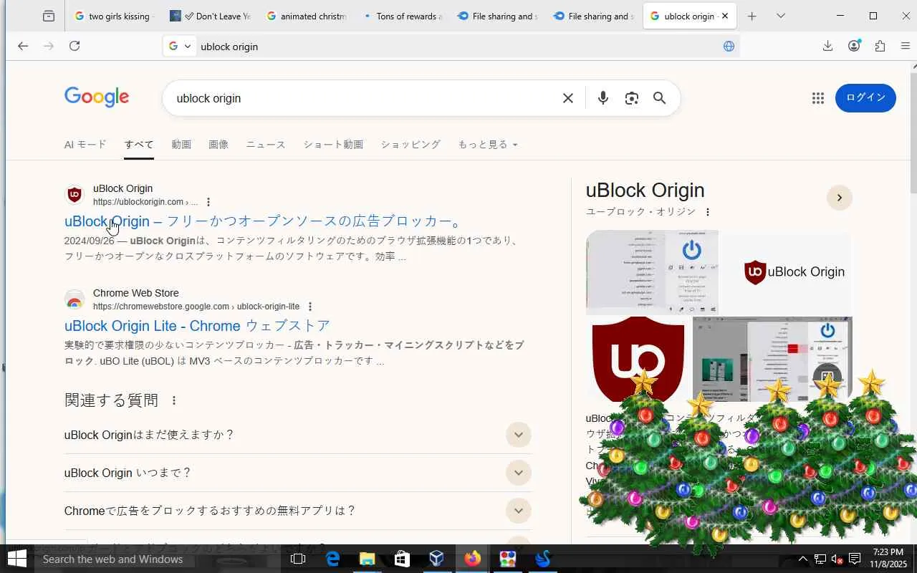Launch Microsoft Edge from the taskbar
This screenshot has height=573, width=917.
point(333,559)
